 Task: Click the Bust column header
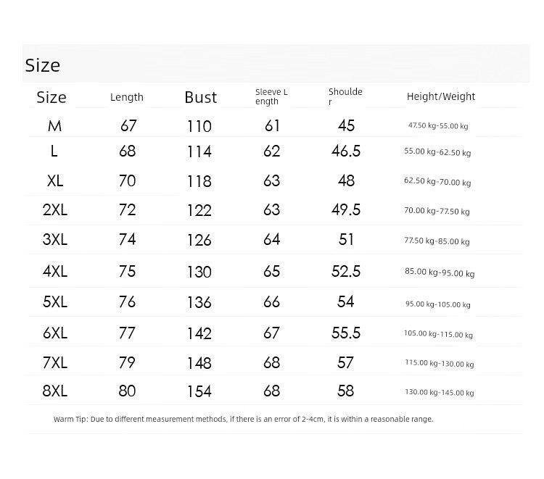click(200, 97)
